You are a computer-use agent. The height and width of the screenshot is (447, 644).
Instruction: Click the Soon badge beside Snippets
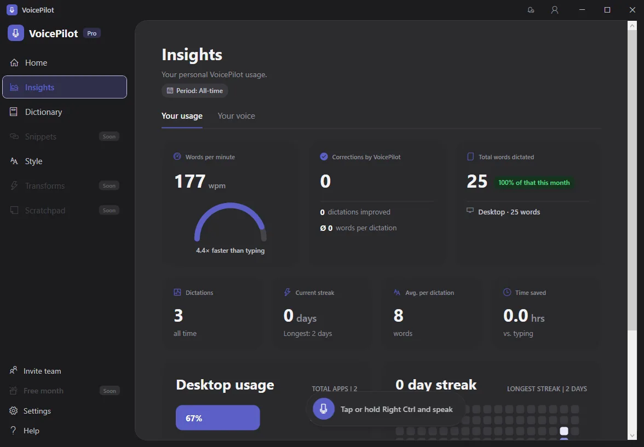click(x=110, y=136)
